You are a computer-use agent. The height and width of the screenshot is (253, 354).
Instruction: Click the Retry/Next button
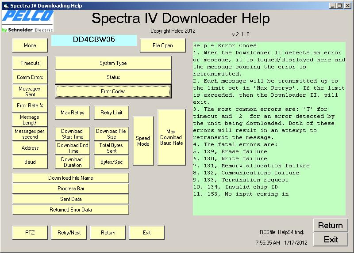pyautogui.click(x=69, y=233)
